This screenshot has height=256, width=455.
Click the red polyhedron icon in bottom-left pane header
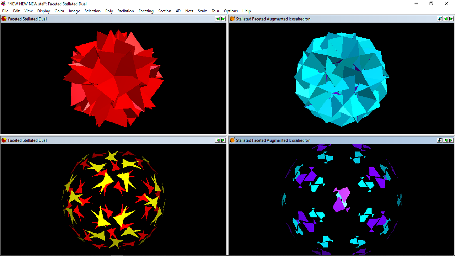click(4, 140)
